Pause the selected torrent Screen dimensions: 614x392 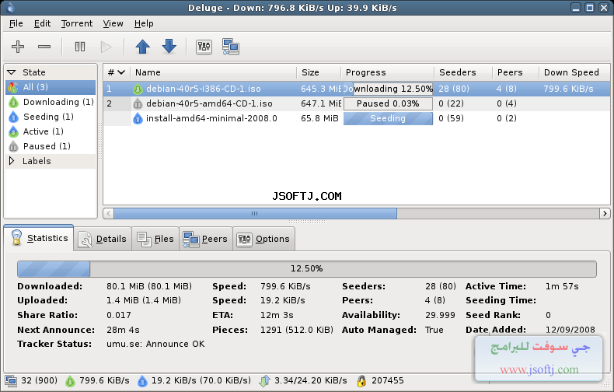point(80,47)
